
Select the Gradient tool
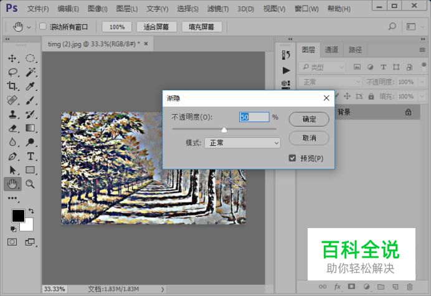30,128
